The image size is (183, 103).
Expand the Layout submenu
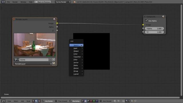click(x=76, y=74)
